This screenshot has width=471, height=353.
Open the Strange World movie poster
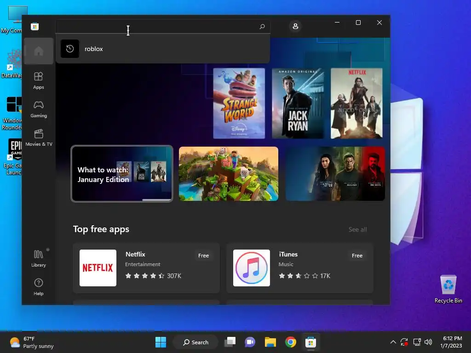(239, 103)
